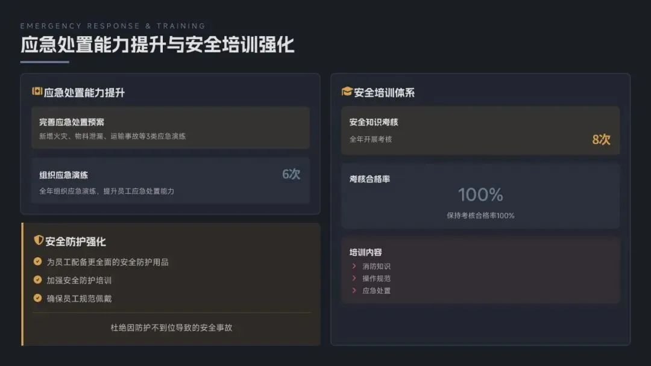Viewport: 651px width, 366px height.
Task: Select the 考核合格率 label
Action: (370, 179)
